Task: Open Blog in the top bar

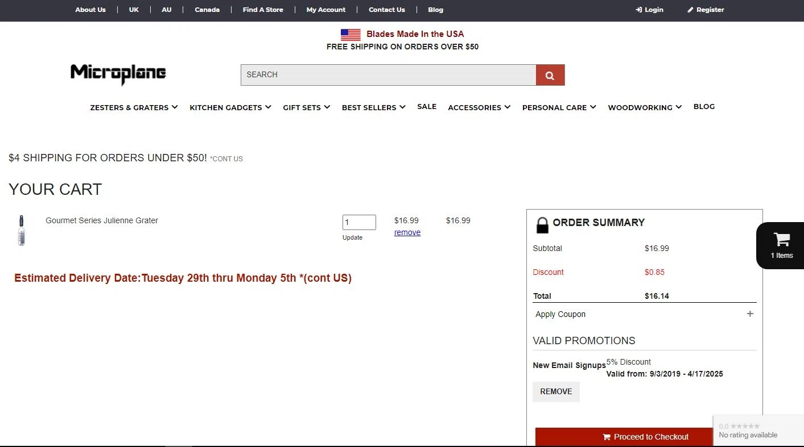Action: click(436, 10)
